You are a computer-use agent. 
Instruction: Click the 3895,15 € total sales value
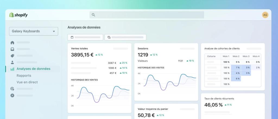(x=82, y=55)
